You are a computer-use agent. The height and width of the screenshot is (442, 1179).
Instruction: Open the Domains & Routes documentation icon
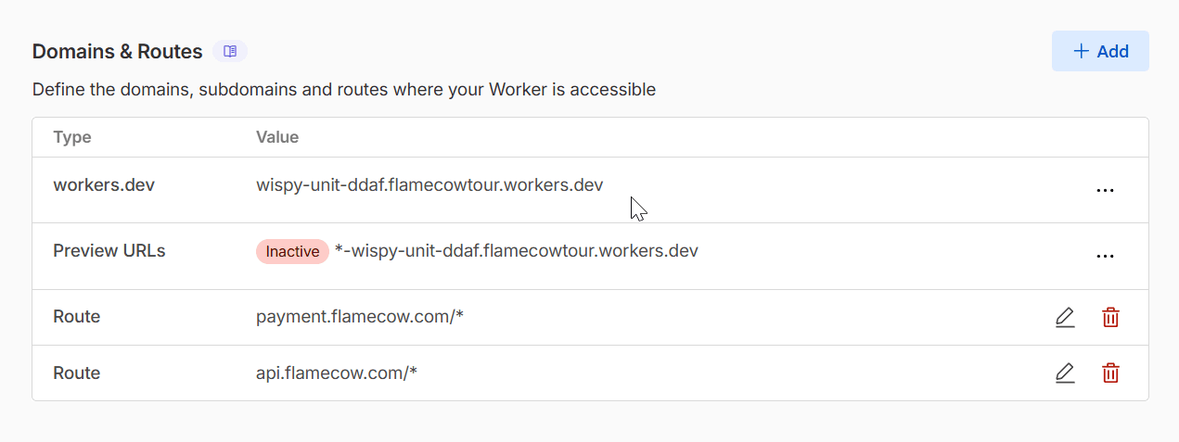230,52
